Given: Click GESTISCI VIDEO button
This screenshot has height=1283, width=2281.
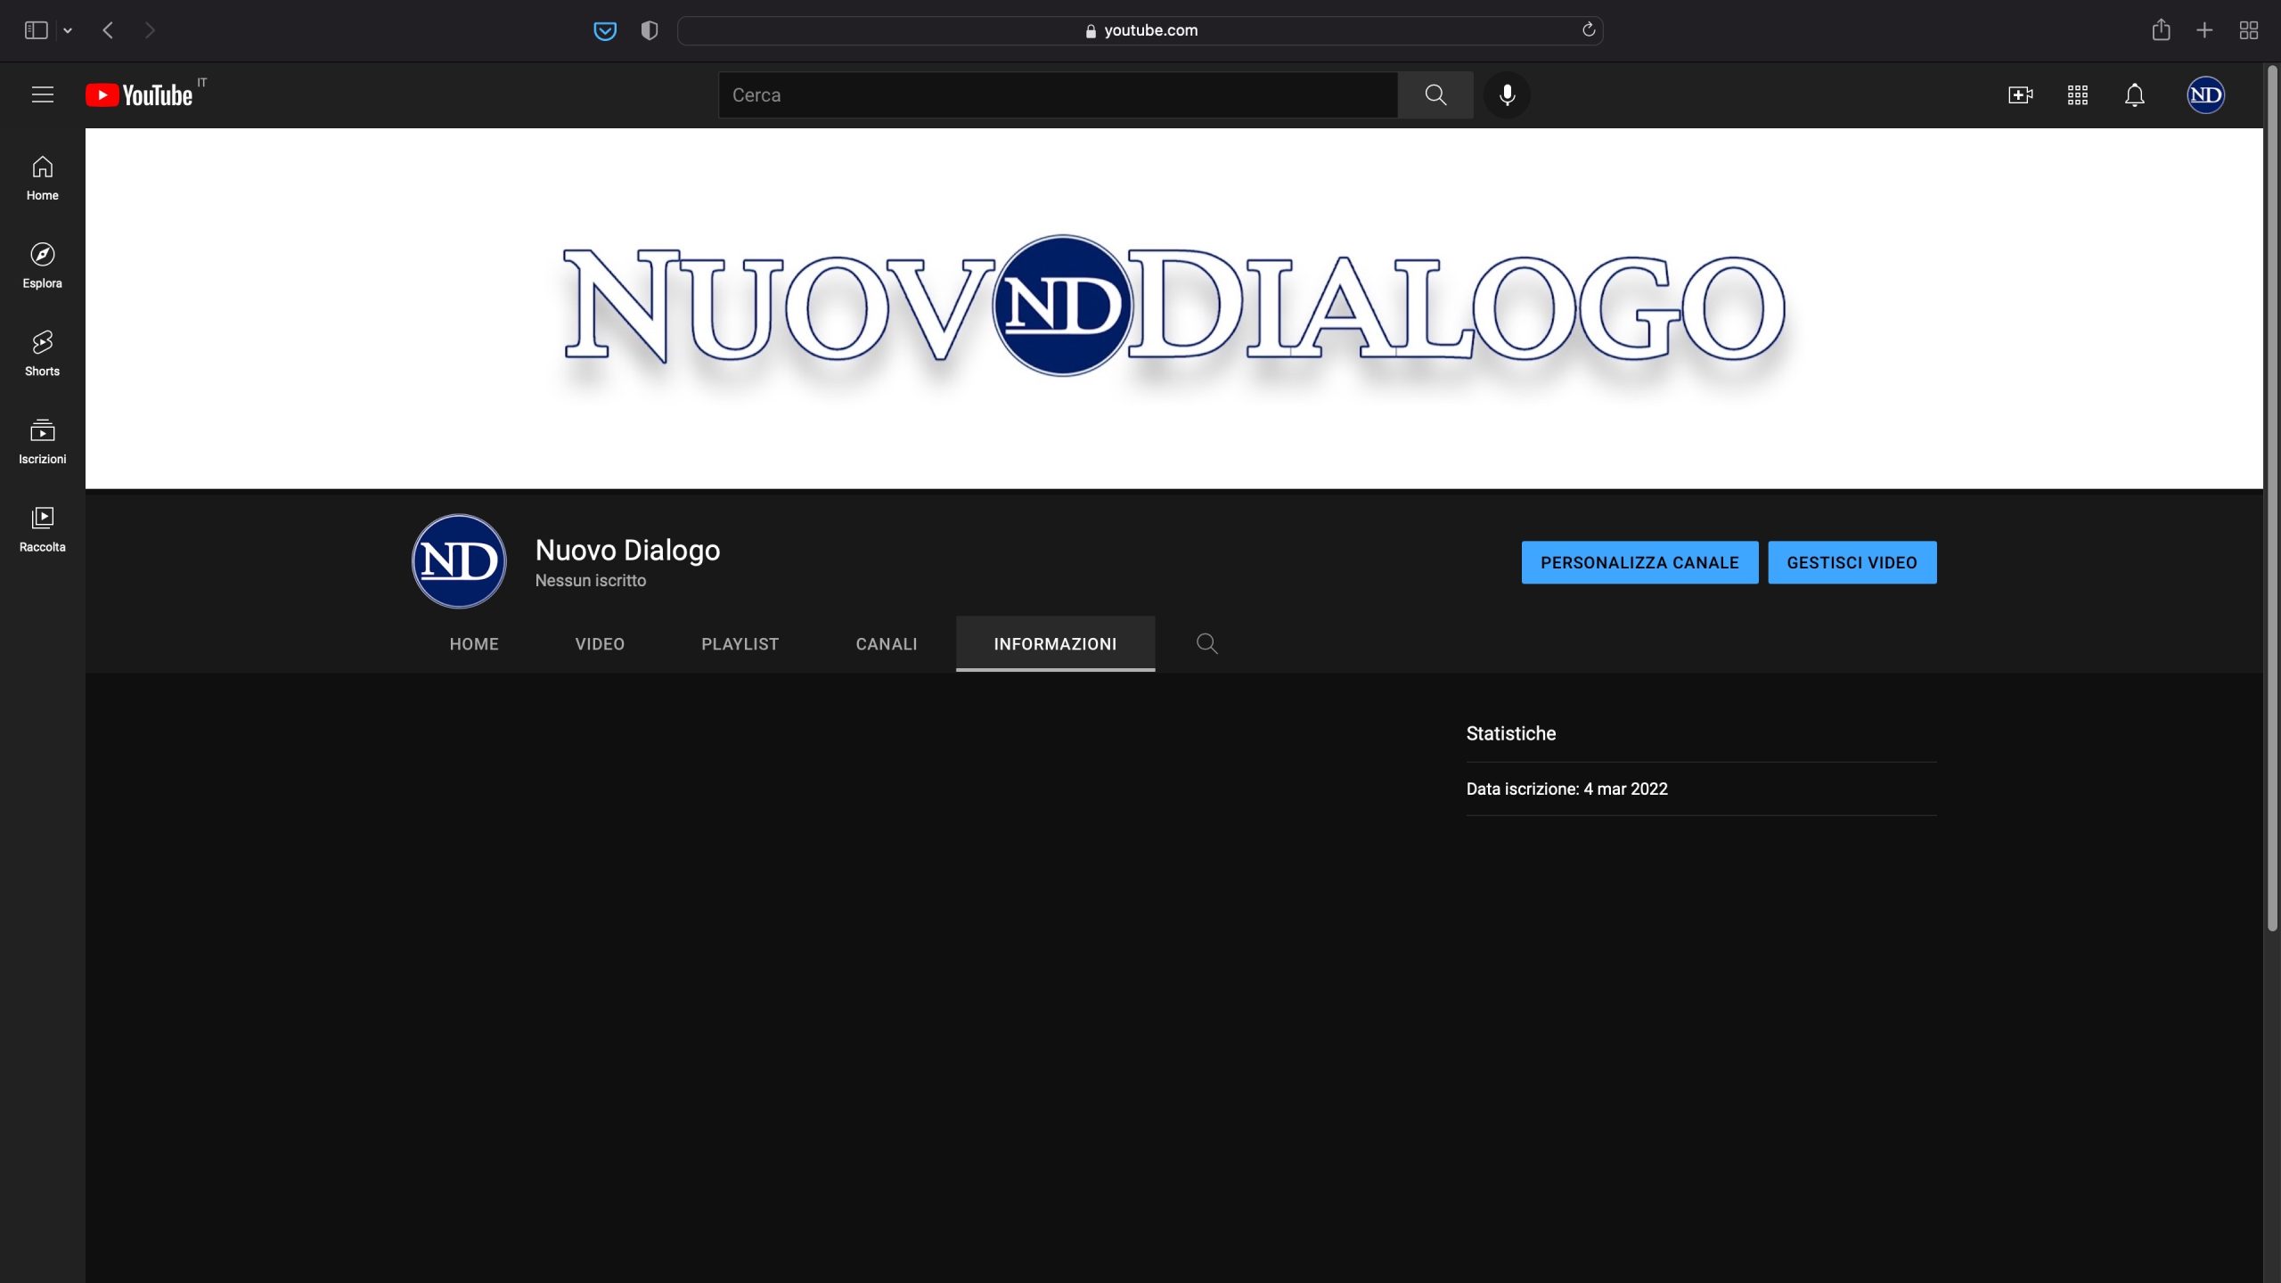Looking at the screenshot, I should coord(1852,562).
